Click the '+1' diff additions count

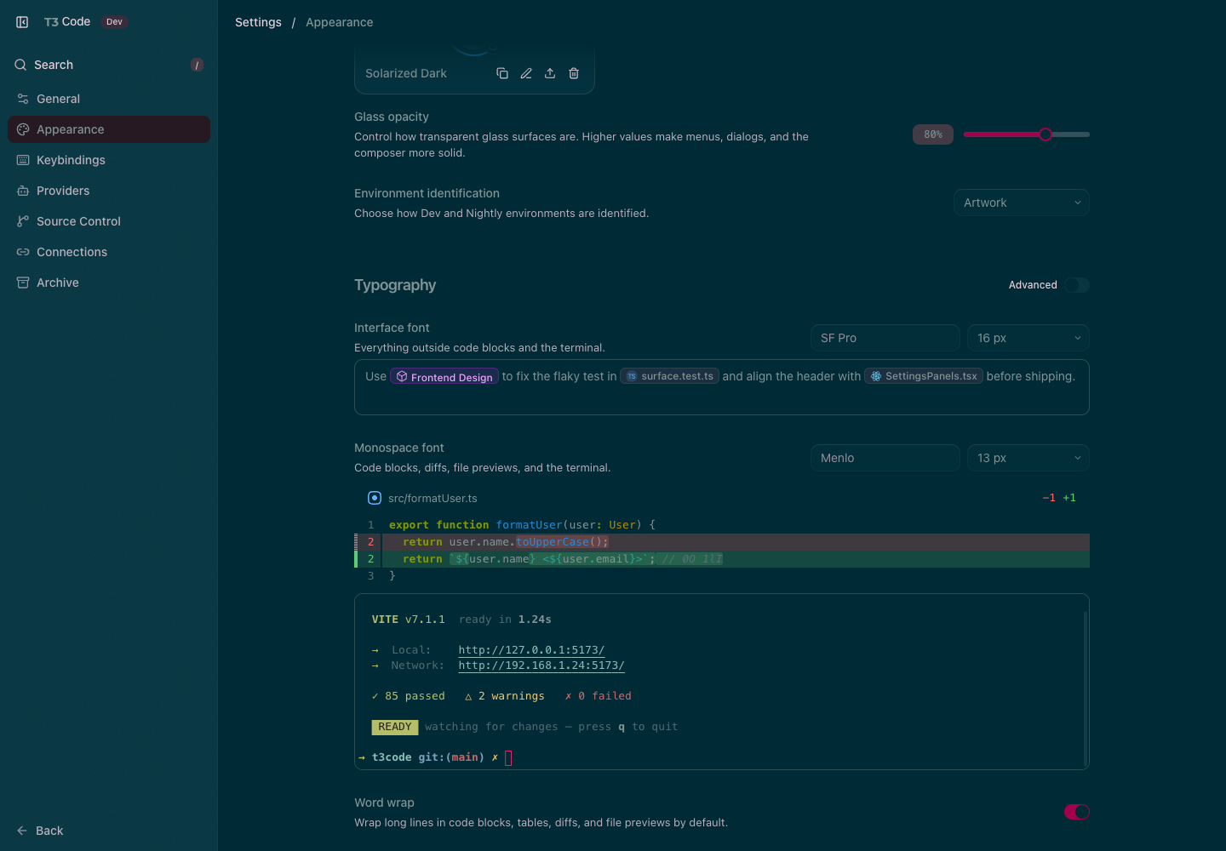[x=1069, y=498]
